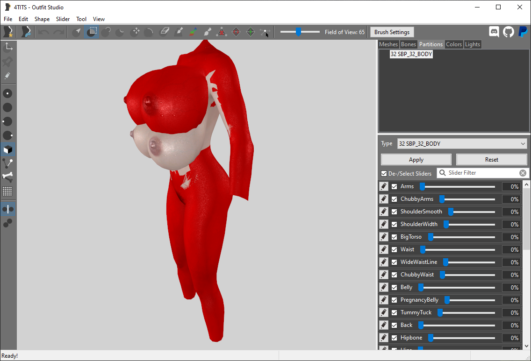This screenshot has width=531, height=361.
Task: Toggle the Pivot pin tool
Action: click(x=8, y=62)
